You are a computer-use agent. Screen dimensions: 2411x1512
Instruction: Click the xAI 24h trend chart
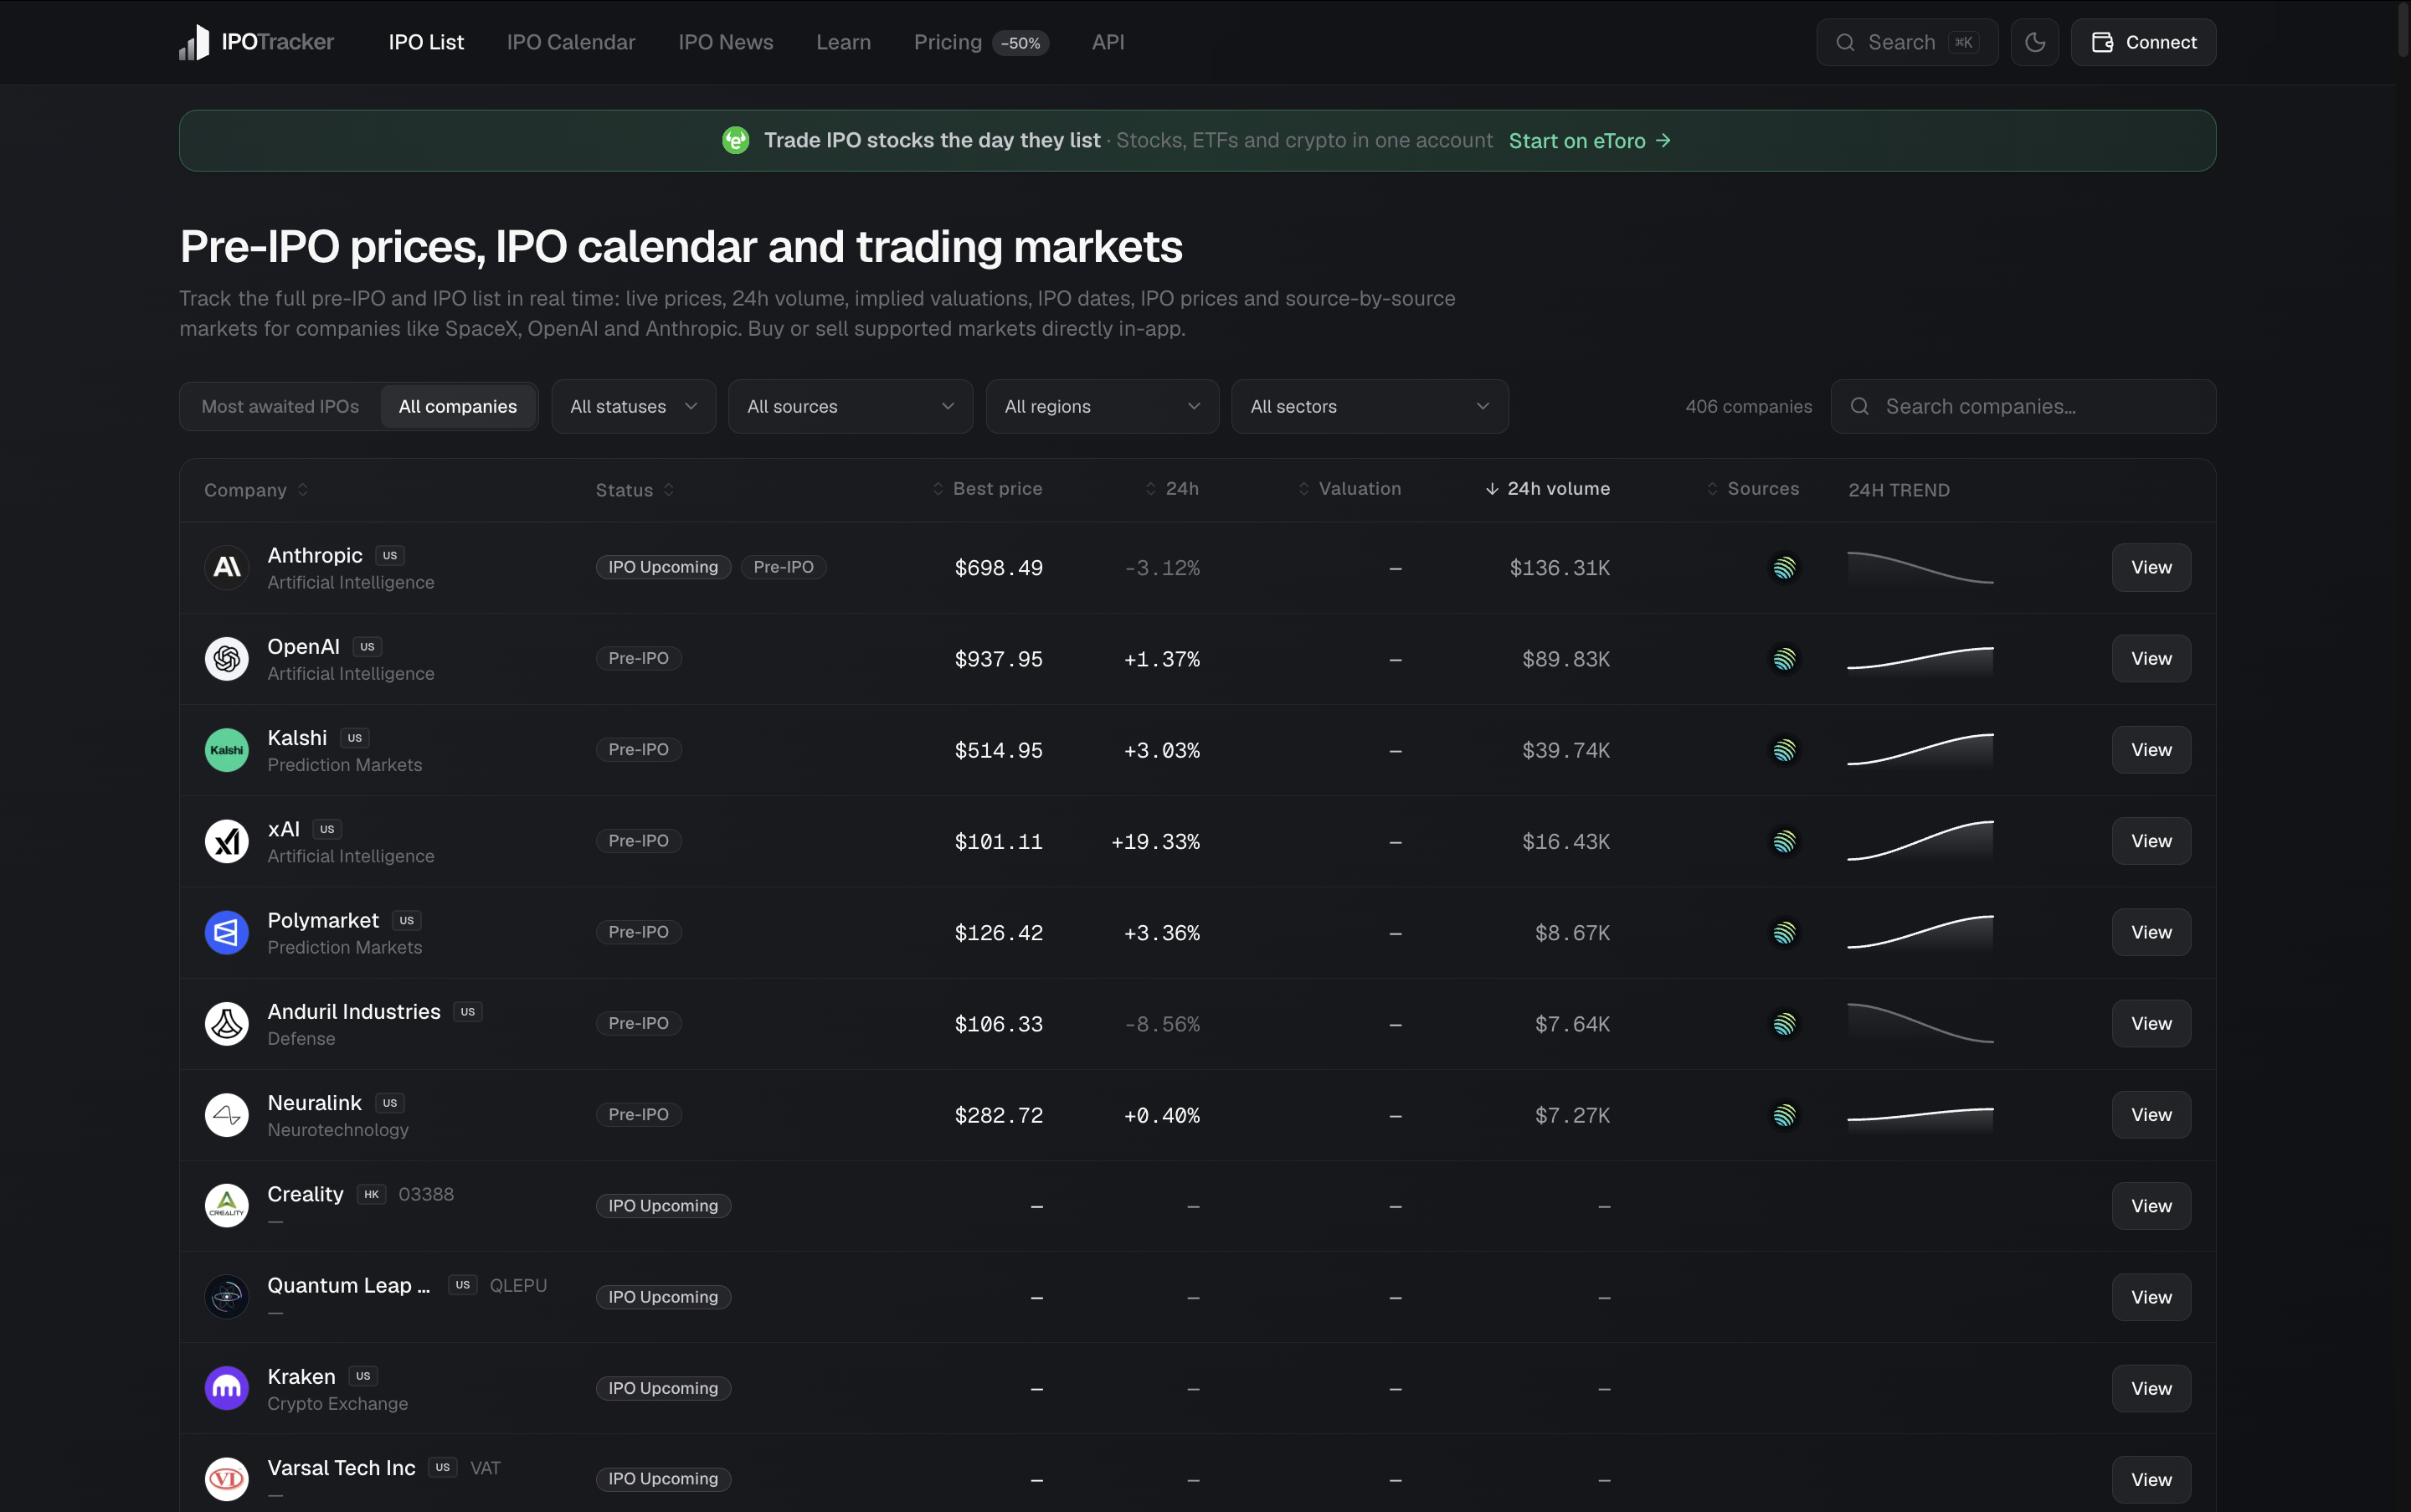(1920, 841)
